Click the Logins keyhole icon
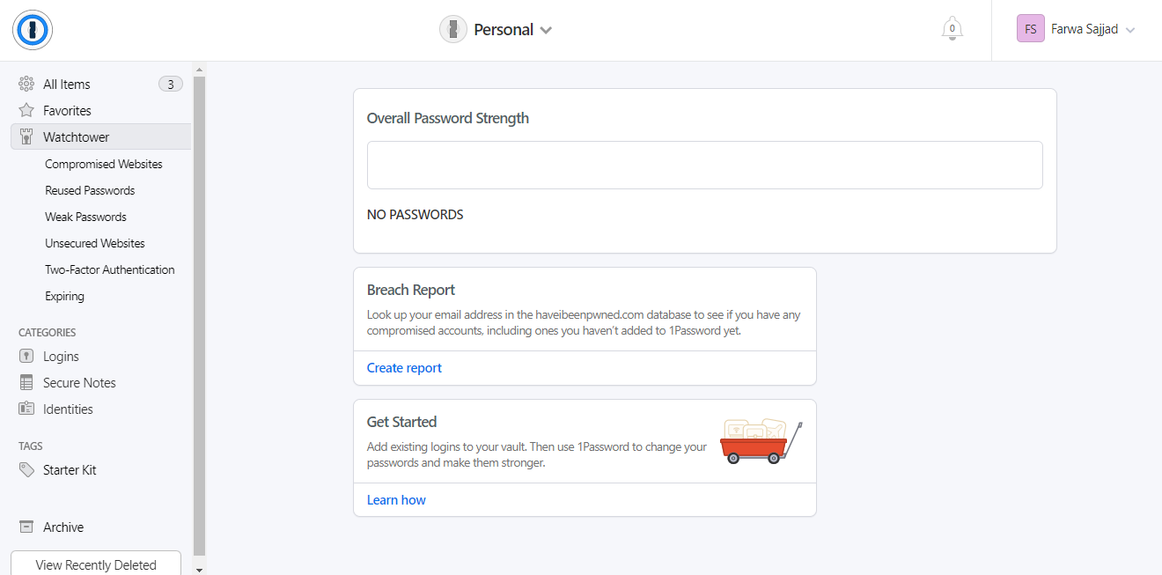Screen dimensions: 1162x575 click(26, 357)
